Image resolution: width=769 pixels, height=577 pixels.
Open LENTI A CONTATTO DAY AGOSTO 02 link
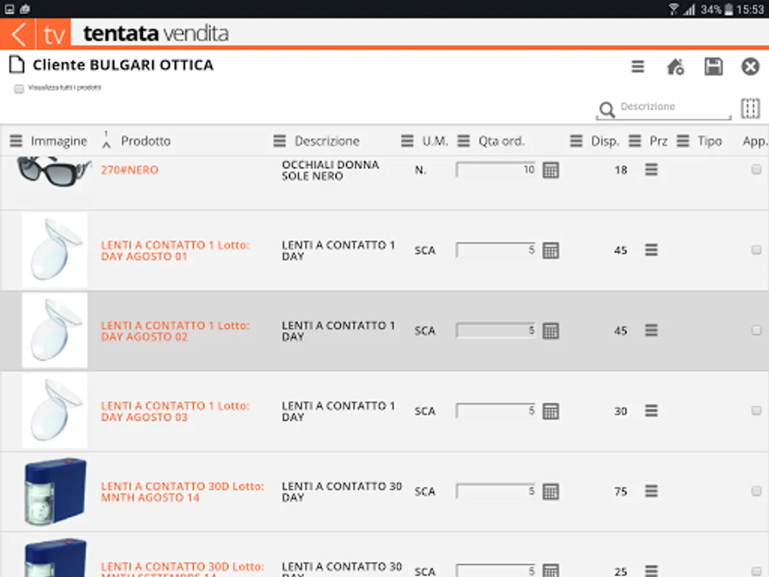click(x=175, y=331)
